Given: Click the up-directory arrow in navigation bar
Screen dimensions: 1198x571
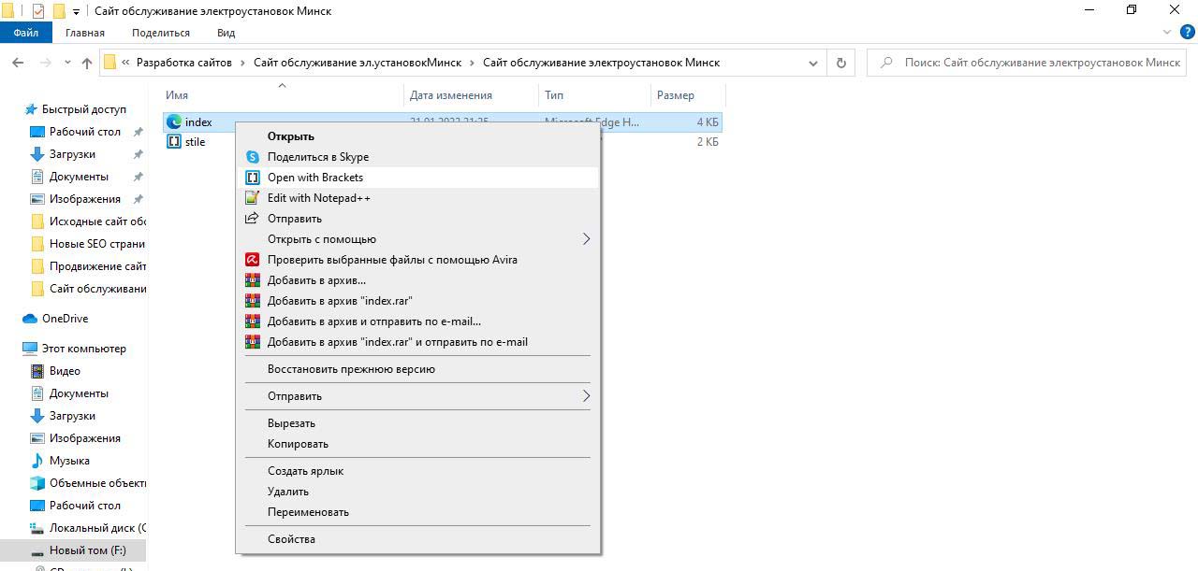Looking at the screenshot, I should (x=87, y=63).
